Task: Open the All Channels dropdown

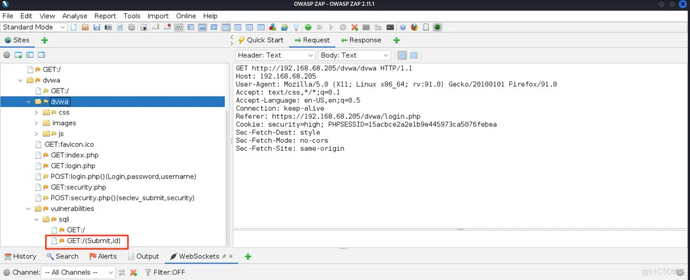Action: (78, 272)
